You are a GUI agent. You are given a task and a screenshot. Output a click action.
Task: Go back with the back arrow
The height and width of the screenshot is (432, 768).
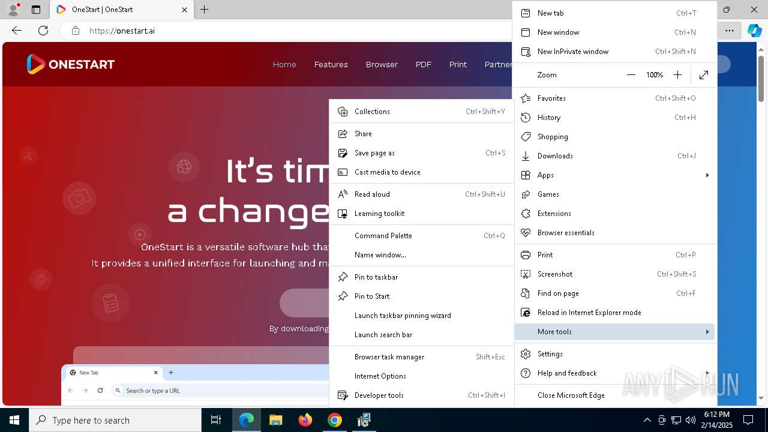point(17,31)
